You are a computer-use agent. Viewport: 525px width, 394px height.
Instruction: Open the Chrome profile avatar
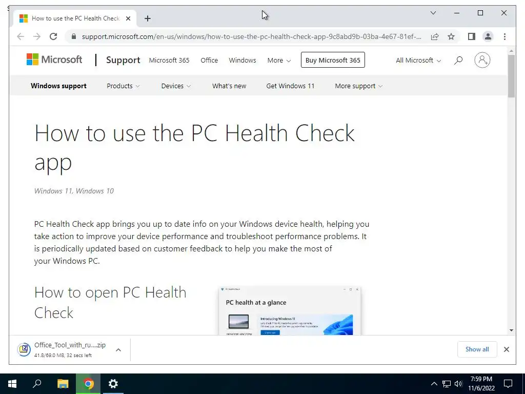pos(488,36)
